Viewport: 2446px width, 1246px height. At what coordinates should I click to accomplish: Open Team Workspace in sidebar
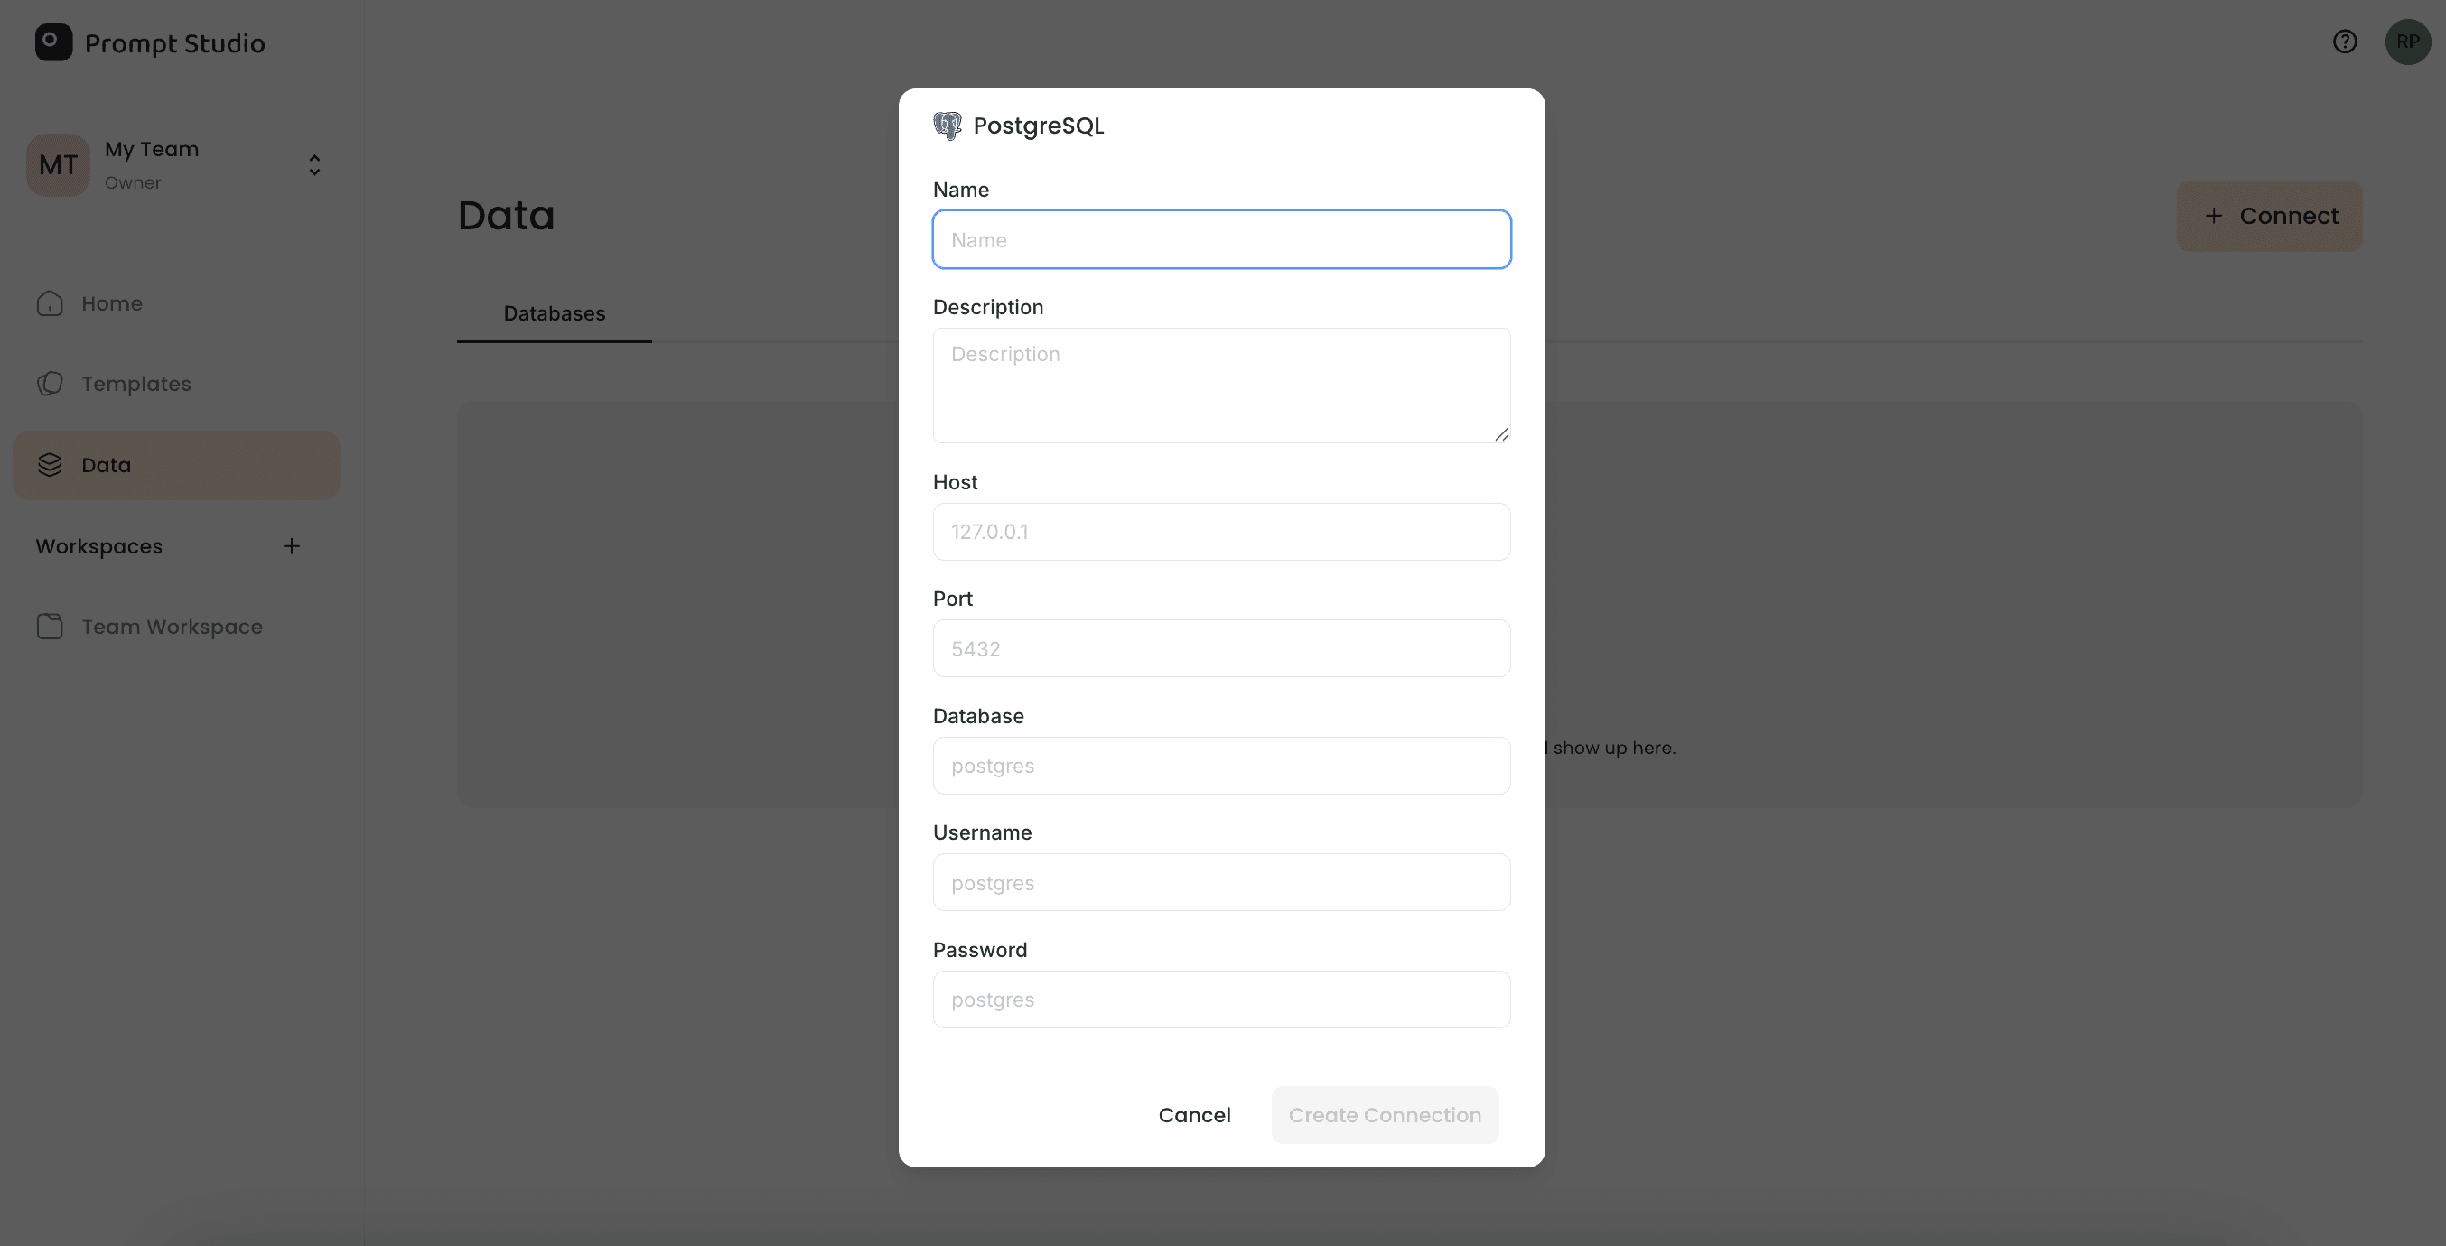coord(177,628)
